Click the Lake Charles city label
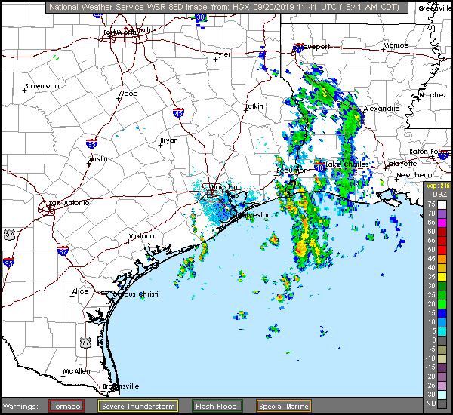Viewport: 453px width, 415px height. pos(347,164)
